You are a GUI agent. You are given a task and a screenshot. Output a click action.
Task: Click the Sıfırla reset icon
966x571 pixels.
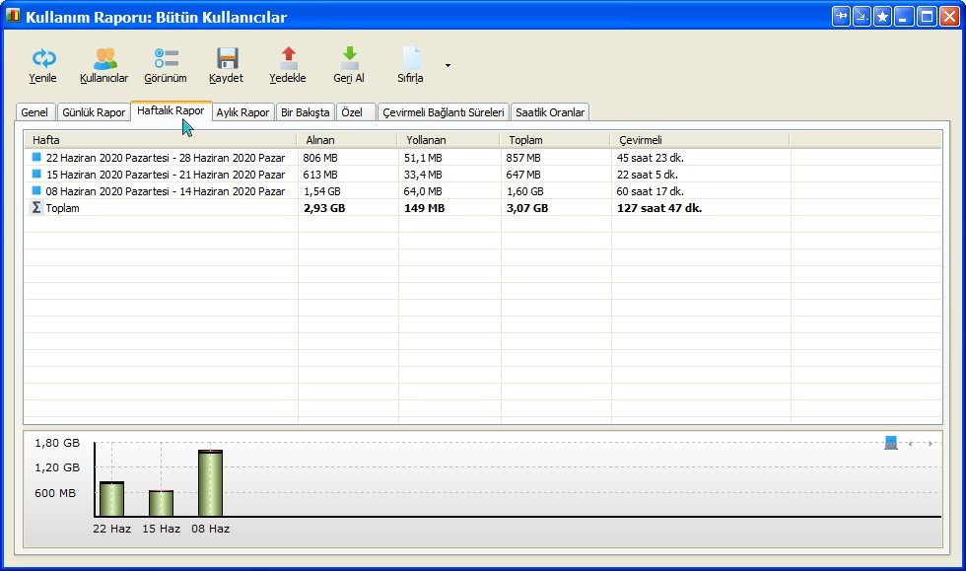411,58
